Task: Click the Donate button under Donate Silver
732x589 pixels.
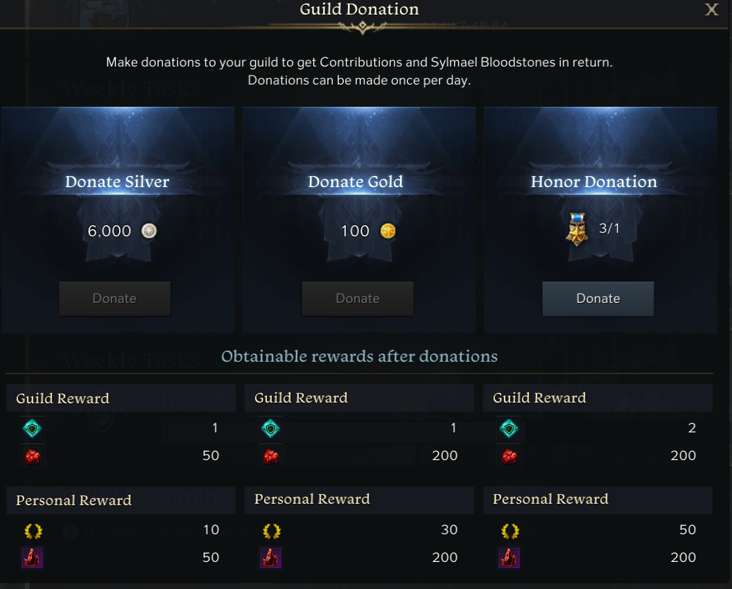Action: click(x=115, y=299)
